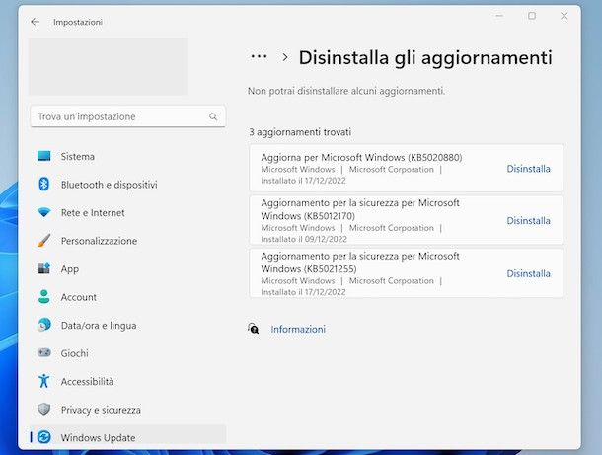Image resolution: width=602 pixels, height=455 pixels.
Task: Go back using the arrow icon
Action: (35, 22)
